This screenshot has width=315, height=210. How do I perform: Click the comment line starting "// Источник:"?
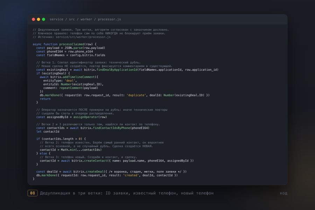click(71, 37)
